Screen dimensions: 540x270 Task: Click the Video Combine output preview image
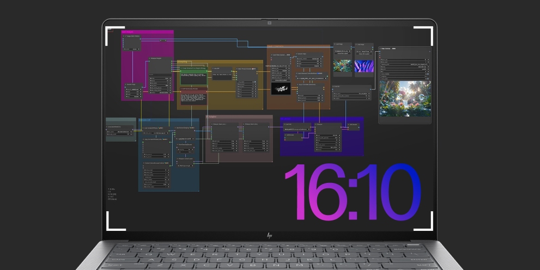[x=404, y=98]
